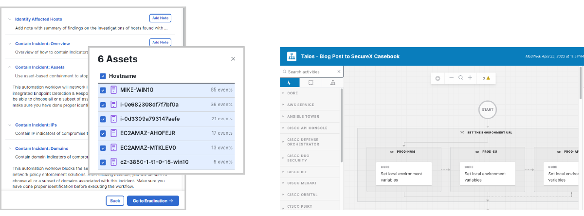Click the zoom out minus icon on canvas
This screenshot has width=584, height=216.
point(451,78)
